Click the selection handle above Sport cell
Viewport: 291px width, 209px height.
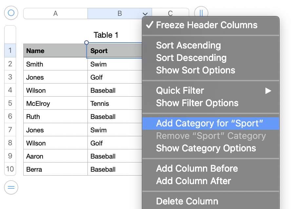coord(87,43)
